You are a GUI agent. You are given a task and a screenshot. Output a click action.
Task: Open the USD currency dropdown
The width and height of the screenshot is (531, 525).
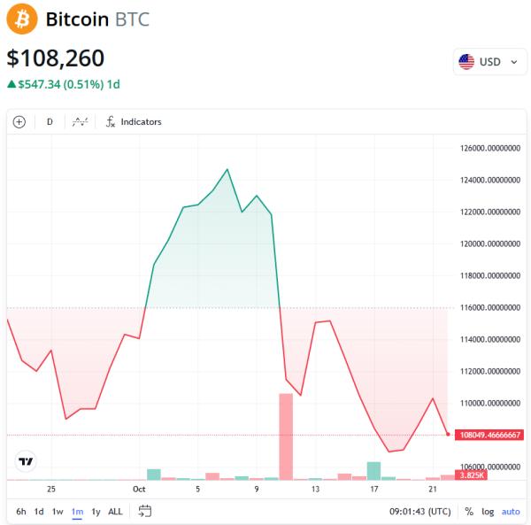click(x=489, y=62)
